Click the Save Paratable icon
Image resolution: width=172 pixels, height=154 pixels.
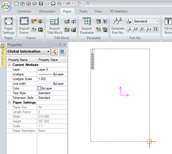(x=105, y=30)
